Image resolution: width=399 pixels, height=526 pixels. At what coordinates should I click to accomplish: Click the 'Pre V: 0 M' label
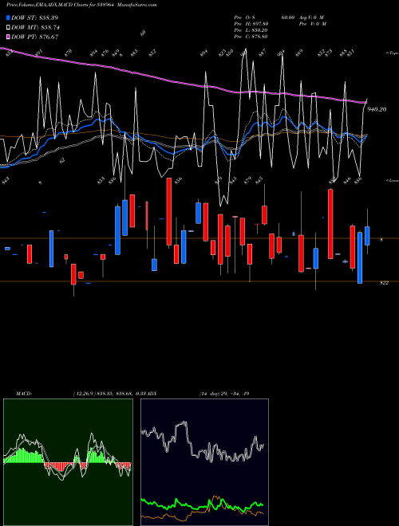coord(312,24)
